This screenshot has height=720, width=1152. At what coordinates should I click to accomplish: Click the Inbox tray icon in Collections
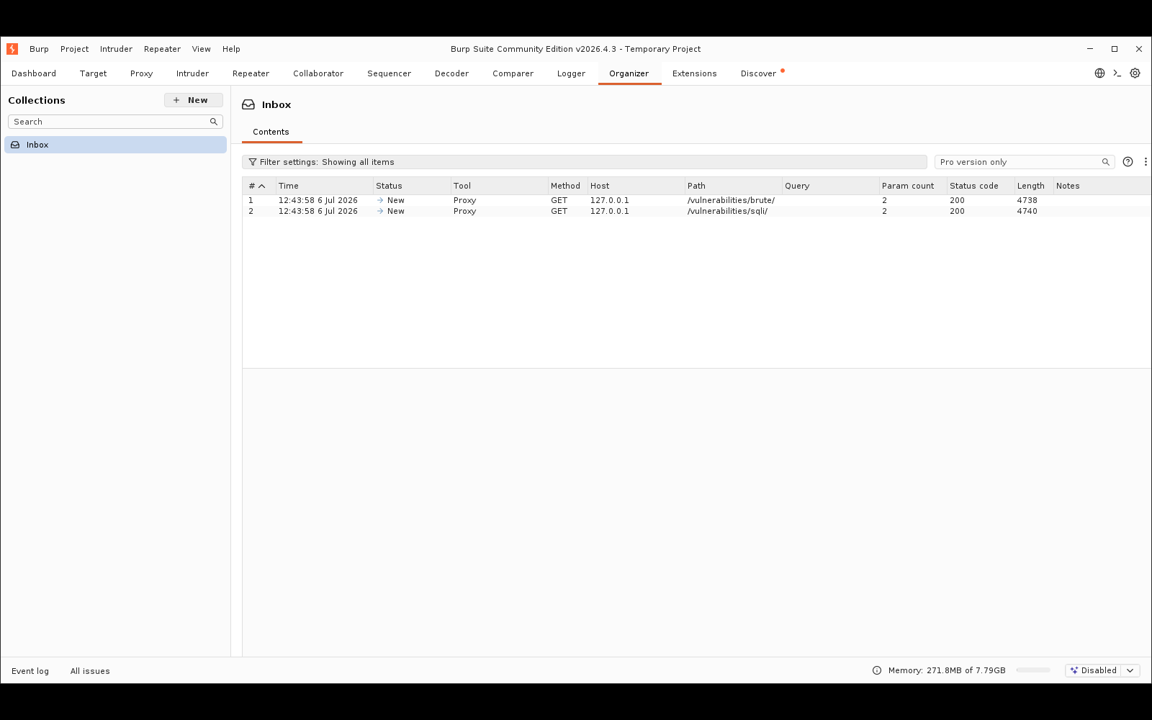[15, 145]
